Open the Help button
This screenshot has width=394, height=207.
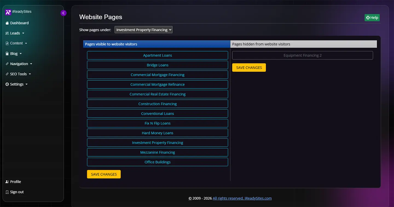coord(372,18)
